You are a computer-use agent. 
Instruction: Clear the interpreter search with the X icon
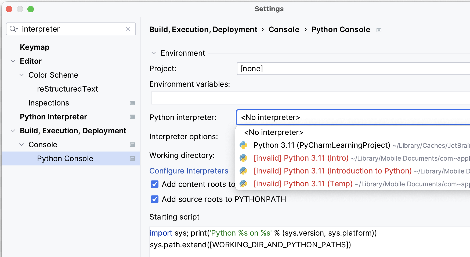(x=128, y=29)
